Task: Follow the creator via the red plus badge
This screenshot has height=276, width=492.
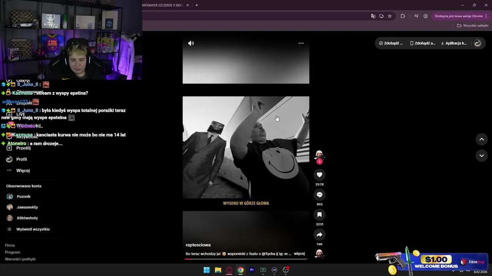Action: pos(319,161)
